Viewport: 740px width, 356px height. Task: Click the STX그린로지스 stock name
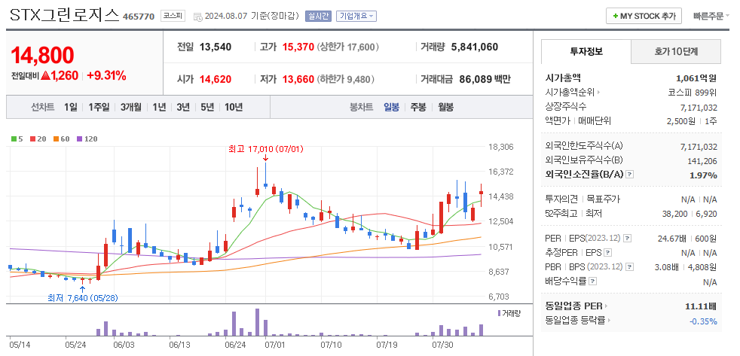click(65, 15)
